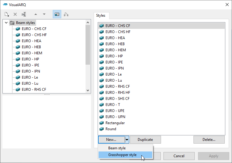Select Round style text in list

[x=111, y=129]
